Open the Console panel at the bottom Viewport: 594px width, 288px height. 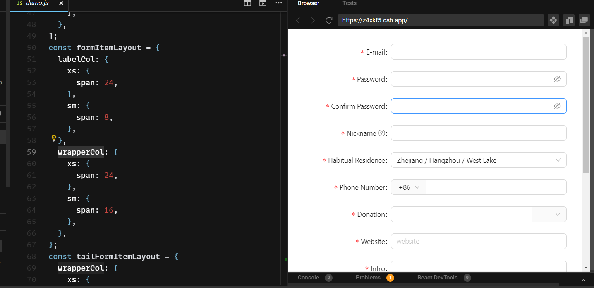[x=308, y=278]
